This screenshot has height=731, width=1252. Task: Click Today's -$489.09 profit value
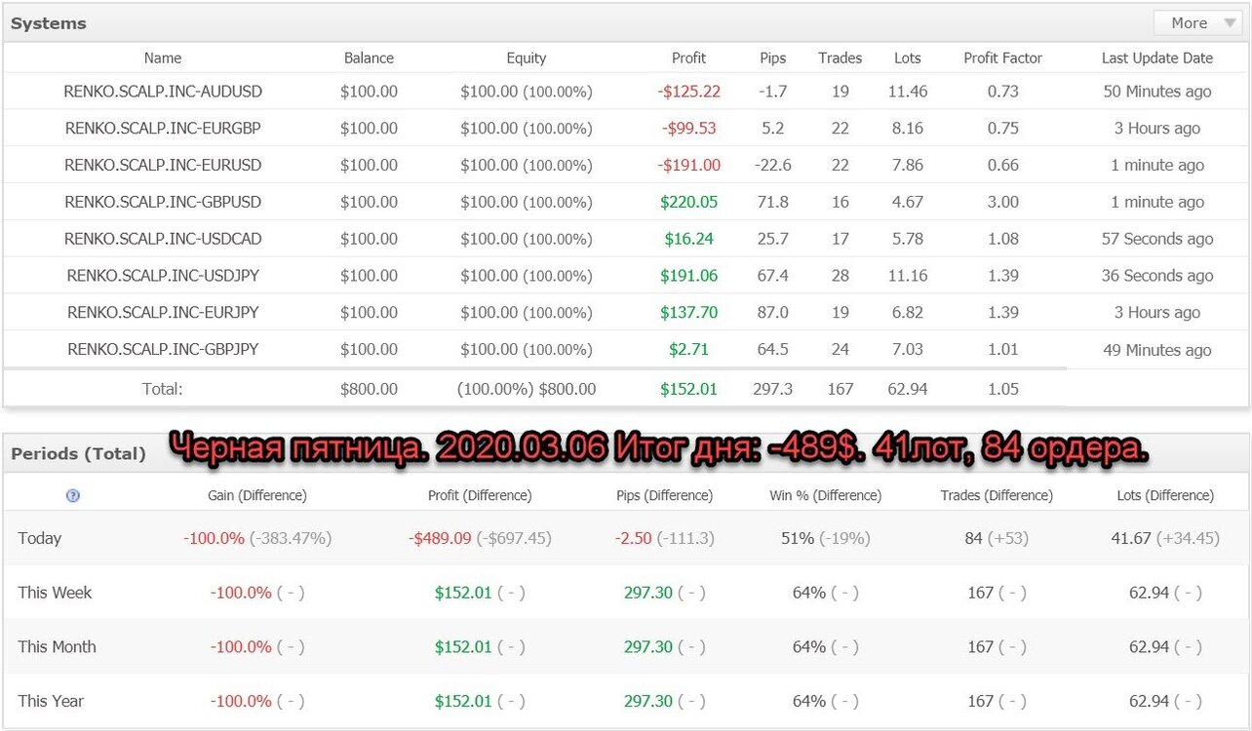[440, 538]
